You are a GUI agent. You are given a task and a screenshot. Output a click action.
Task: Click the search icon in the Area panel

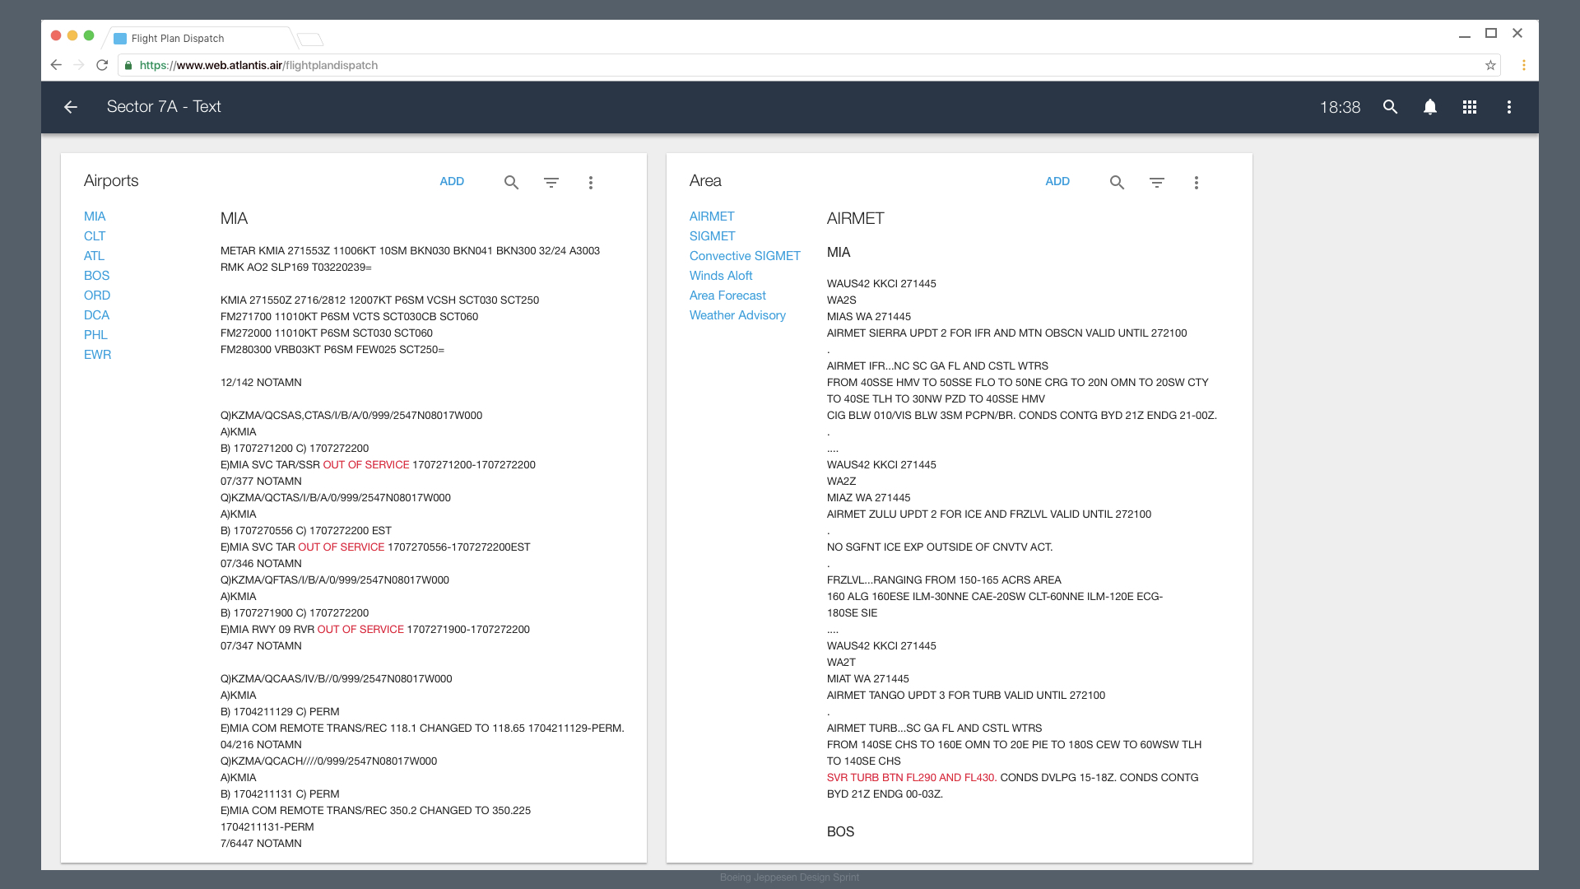[1117, 182]
